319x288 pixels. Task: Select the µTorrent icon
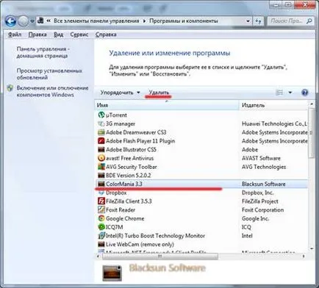tap(101, 115)
